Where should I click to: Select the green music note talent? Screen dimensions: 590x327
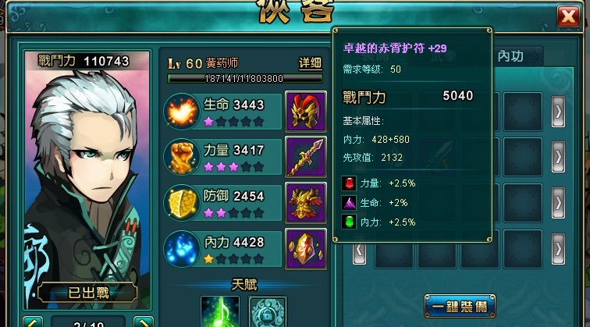click(220, 311)
